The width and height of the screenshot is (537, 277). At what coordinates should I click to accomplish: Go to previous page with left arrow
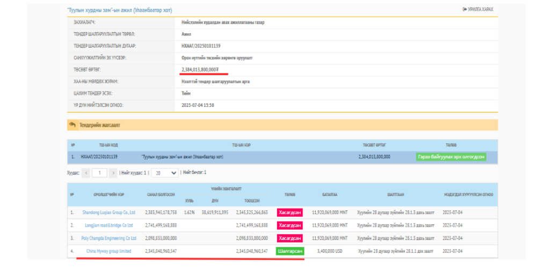coord(86,173)
